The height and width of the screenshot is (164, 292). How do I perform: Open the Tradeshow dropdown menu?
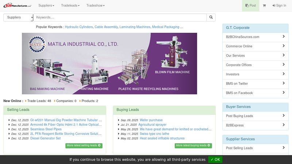tap(95, 5)
